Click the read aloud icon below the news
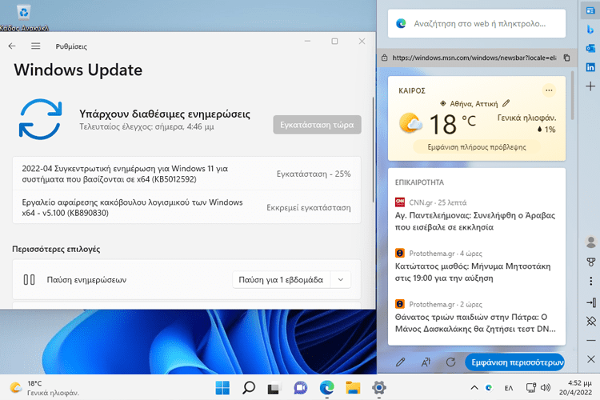 (426, 362)
